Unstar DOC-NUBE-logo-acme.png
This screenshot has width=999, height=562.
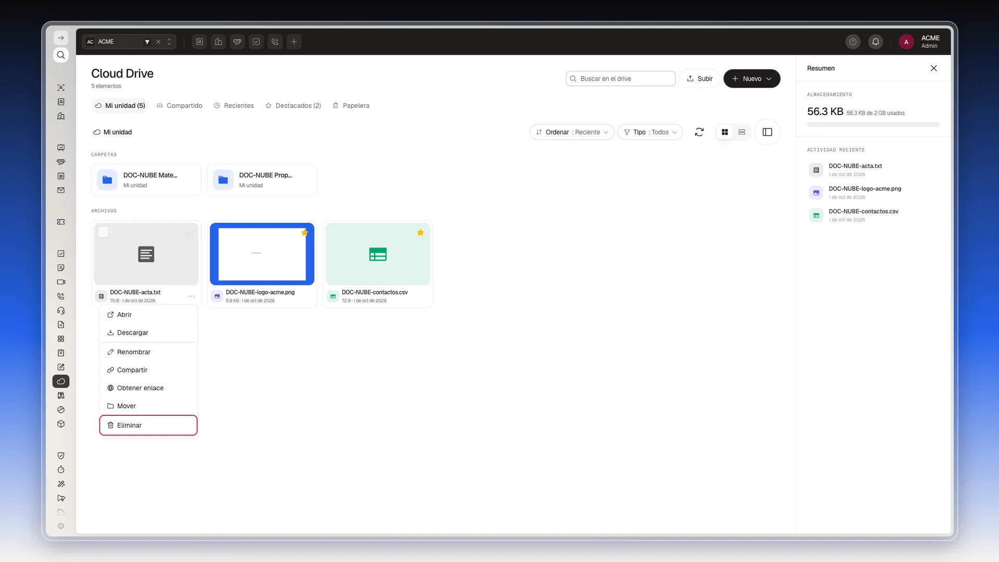tap(305, 233)
